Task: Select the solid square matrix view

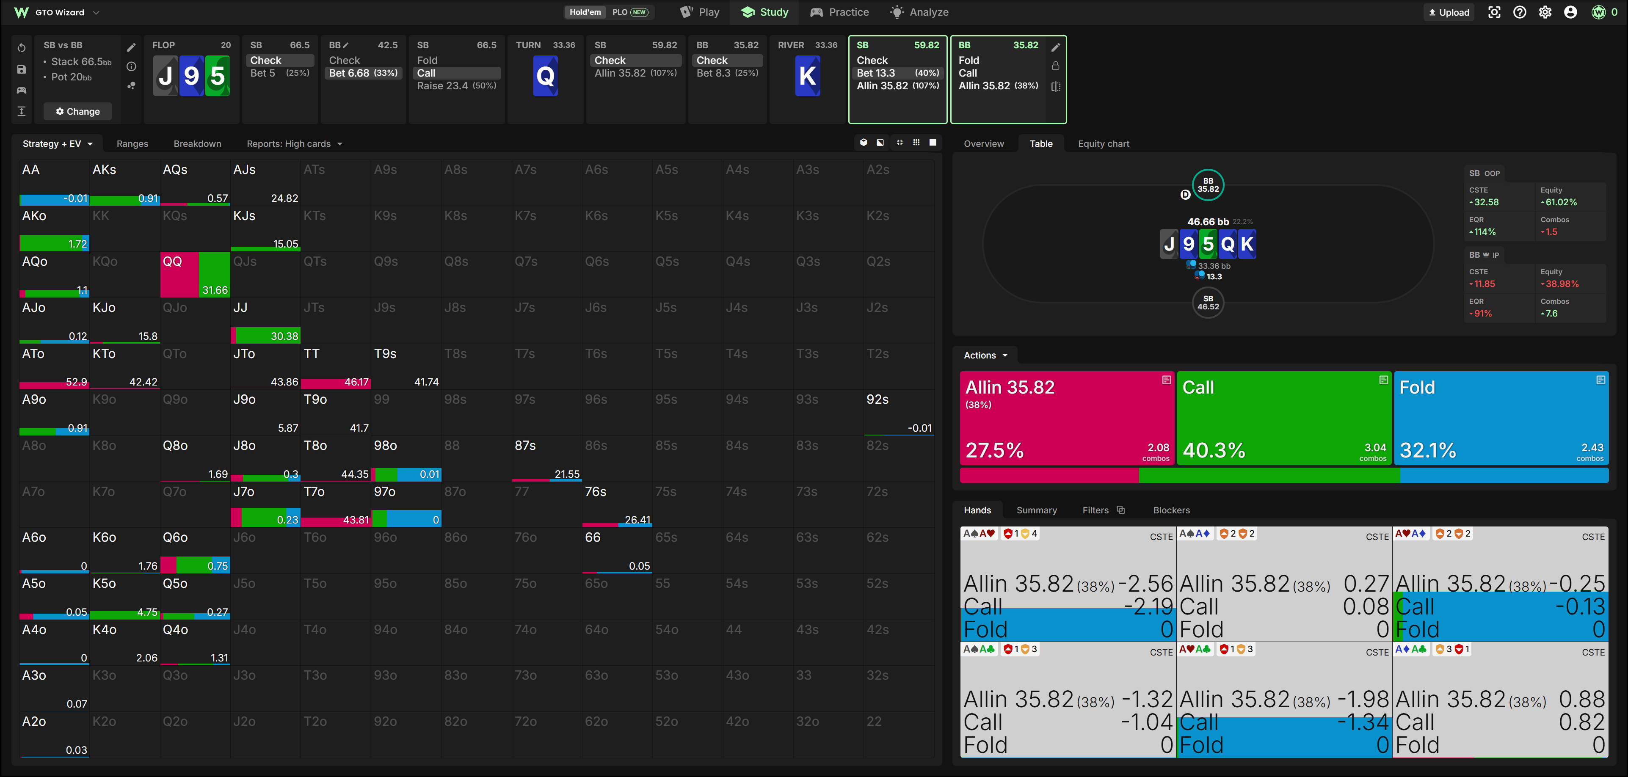Action: [x=933, y=143]
